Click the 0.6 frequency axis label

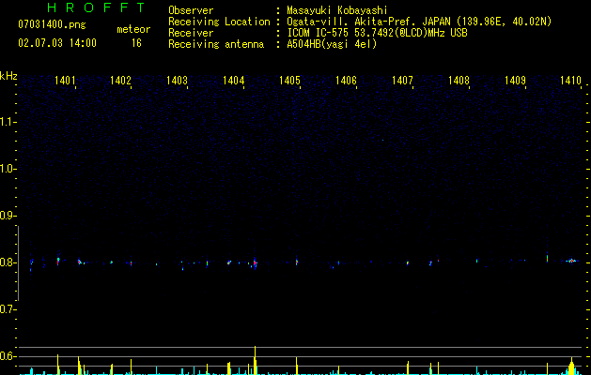8,356
